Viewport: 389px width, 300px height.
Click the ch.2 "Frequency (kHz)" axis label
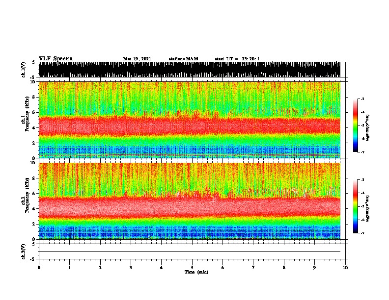[x=28, y=195]
